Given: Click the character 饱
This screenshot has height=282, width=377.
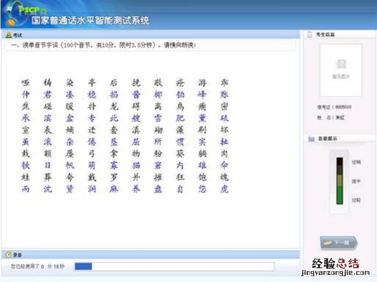Looking at the screenshot, I should click(202, 177).
